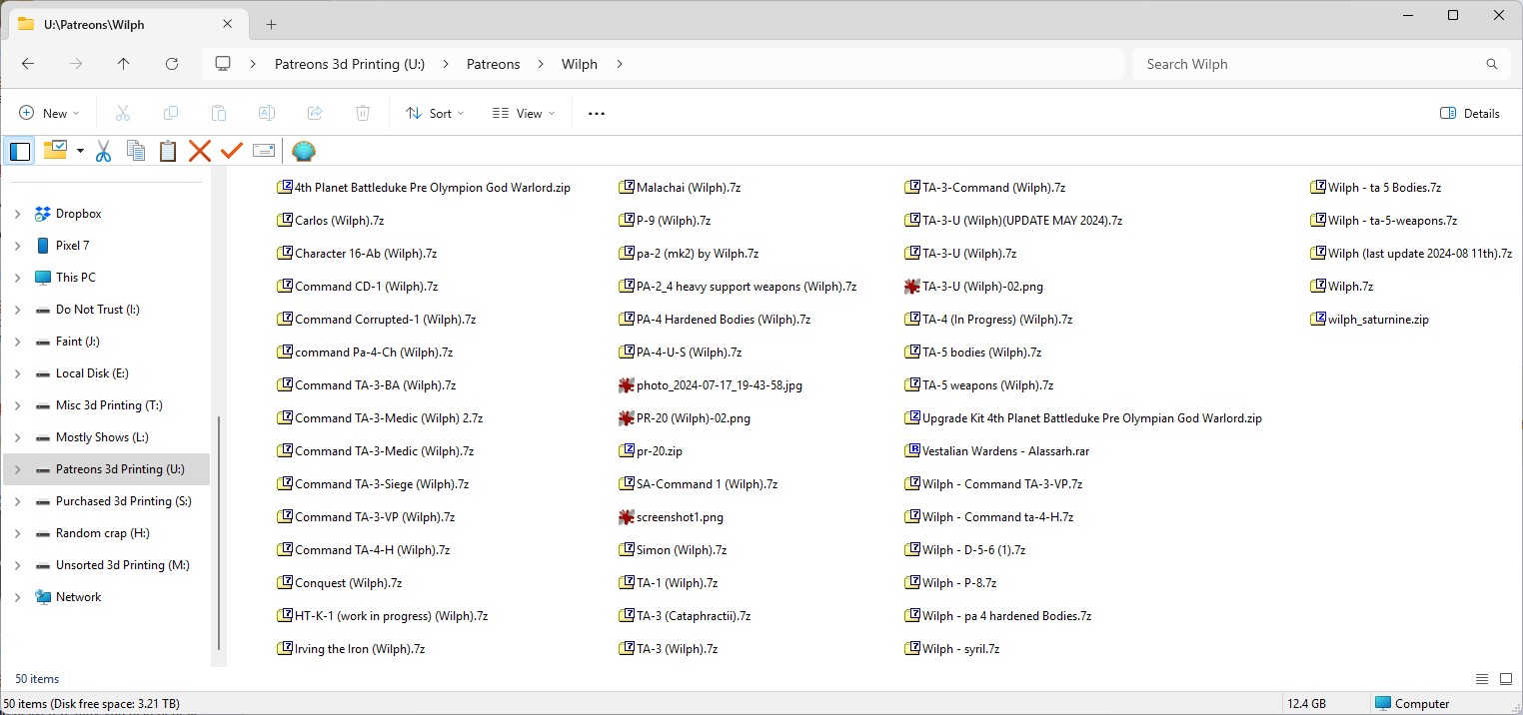This screenshot has width=1523, height=715.
Task: Select file pr-20.zip
Action: pos(651,451)
